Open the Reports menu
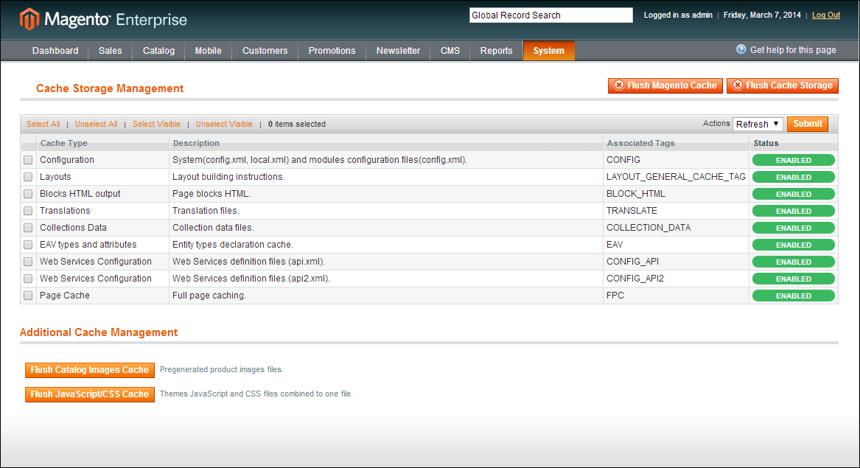 pos(496,51)
